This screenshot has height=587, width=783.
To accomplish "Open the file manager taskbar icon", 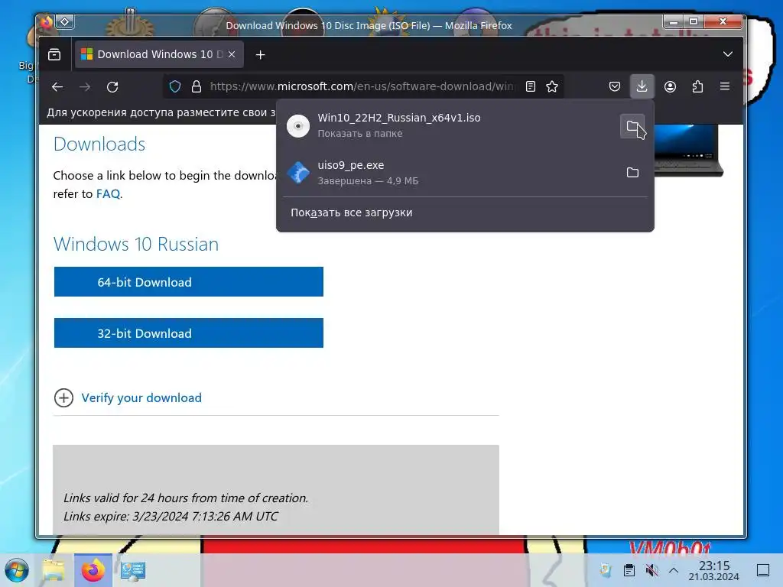I will (x=54, y=570).
